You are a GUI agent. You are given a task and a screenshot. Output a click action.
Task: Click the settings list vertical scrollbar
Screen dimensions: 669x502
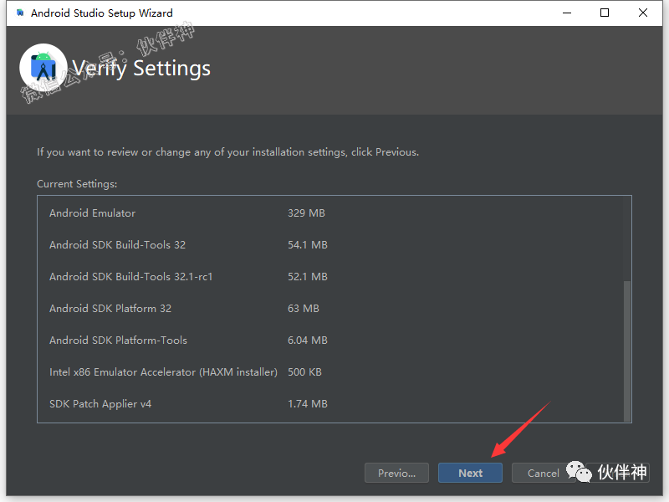click(x=626, y=350)
